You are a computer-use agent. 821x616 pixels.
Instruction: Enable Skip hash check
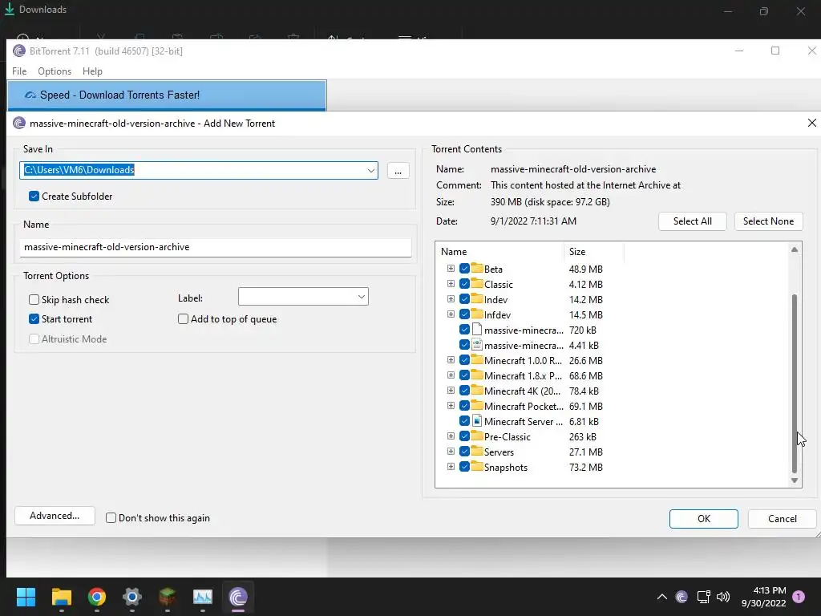click(x=34, y=300)
